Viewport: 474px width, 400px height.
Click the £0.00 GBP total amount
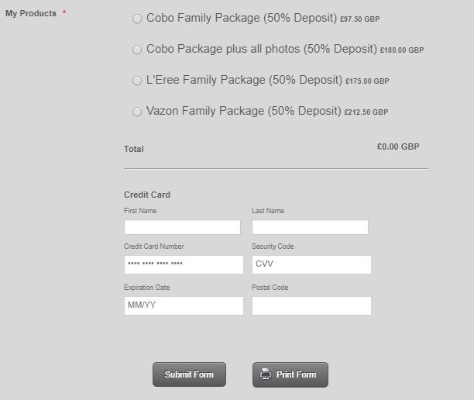(398, 147)
